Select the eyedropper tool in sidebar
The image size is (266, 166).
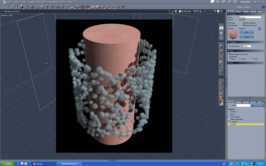(221, 67)
